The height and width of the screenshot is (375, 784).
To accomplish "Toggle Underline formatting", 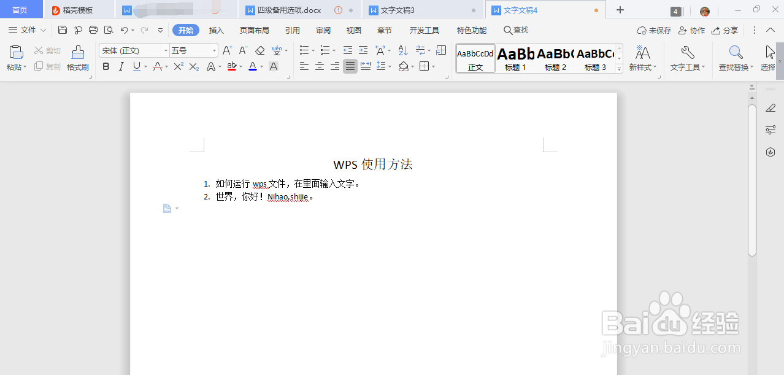I will pyautogui.click(x=136, y=66).
